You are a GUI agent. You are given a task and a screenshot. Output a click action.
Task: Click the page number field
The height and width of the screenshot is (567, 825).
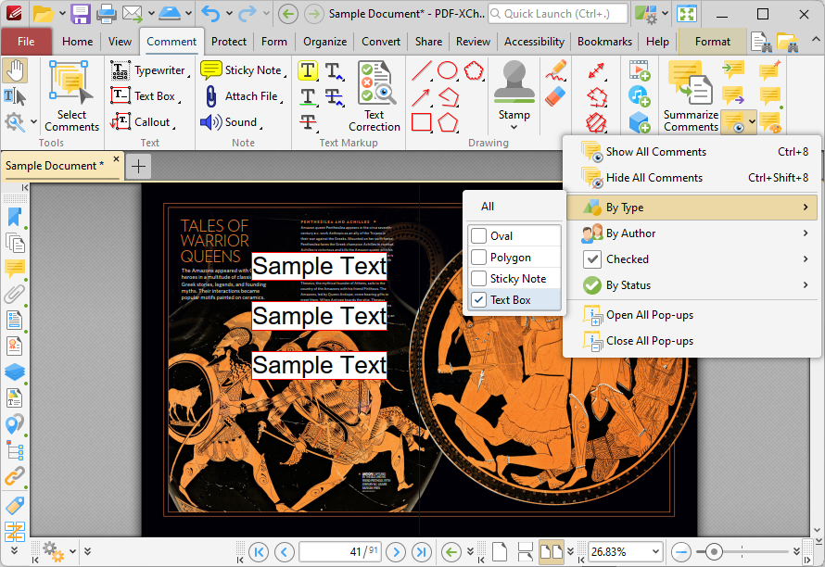tap(340, 552)
